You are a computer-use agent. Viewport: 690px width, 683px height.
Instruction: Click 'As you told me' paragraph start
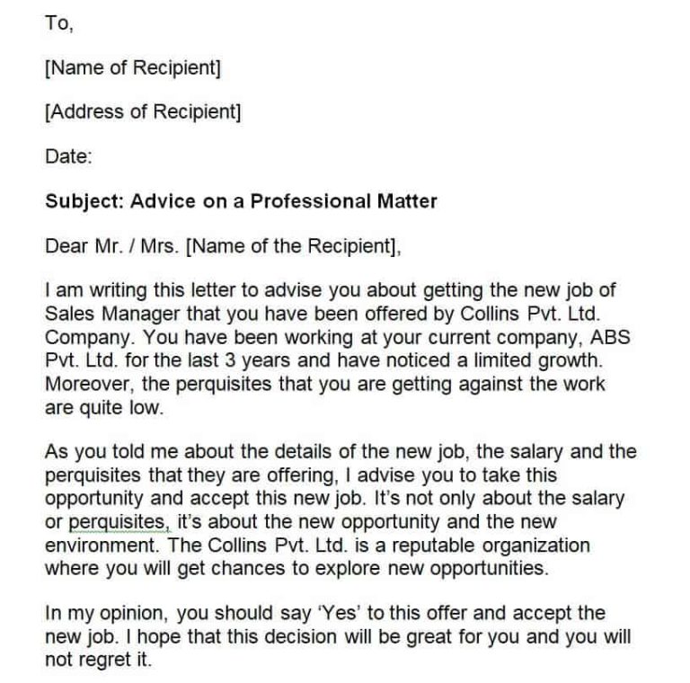[x=111, y=452]
